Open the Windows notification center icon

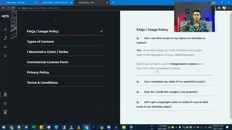coord(227,127)
